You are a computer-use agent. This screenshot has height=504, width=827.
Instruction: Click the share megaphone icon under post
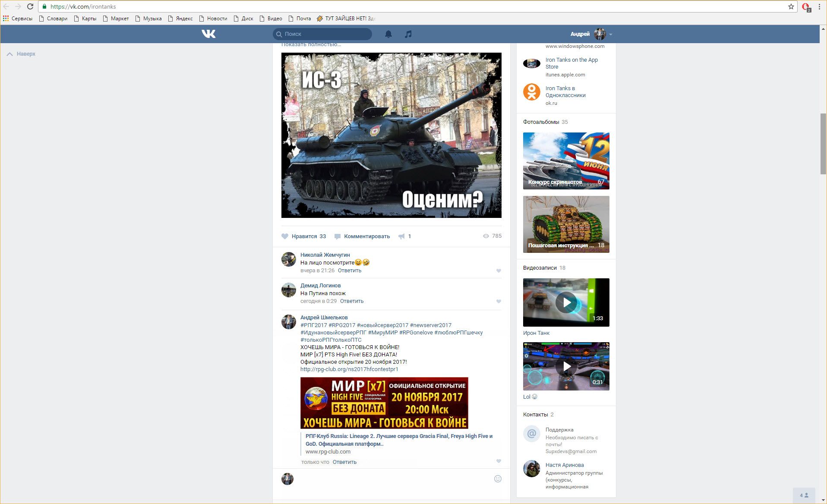tap(402, 236)
